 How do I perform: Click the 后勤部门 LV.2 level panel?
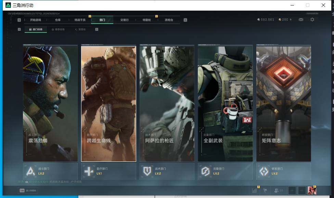[226, 171]
